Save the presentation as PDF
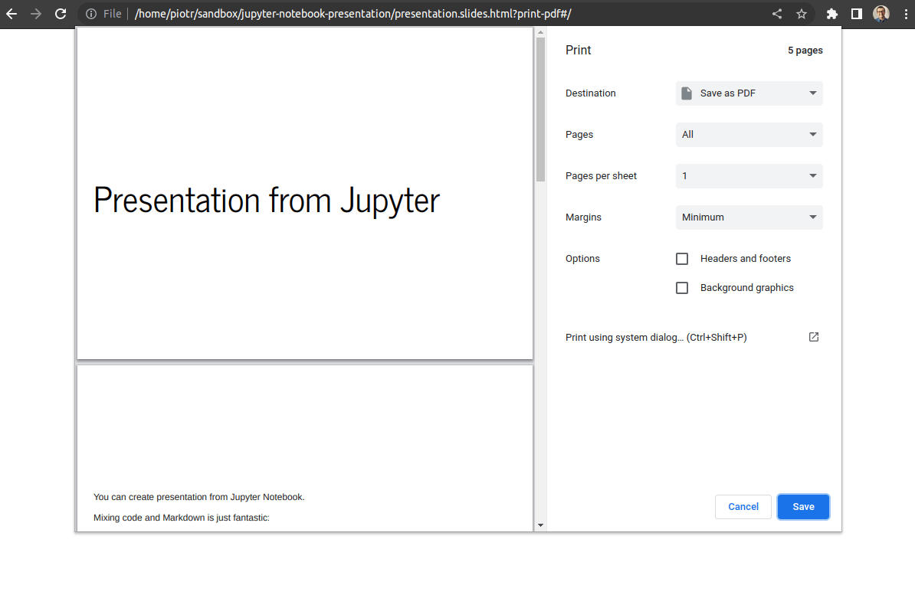The width and height of the screenshot is (915, 608). coord(803,506)
